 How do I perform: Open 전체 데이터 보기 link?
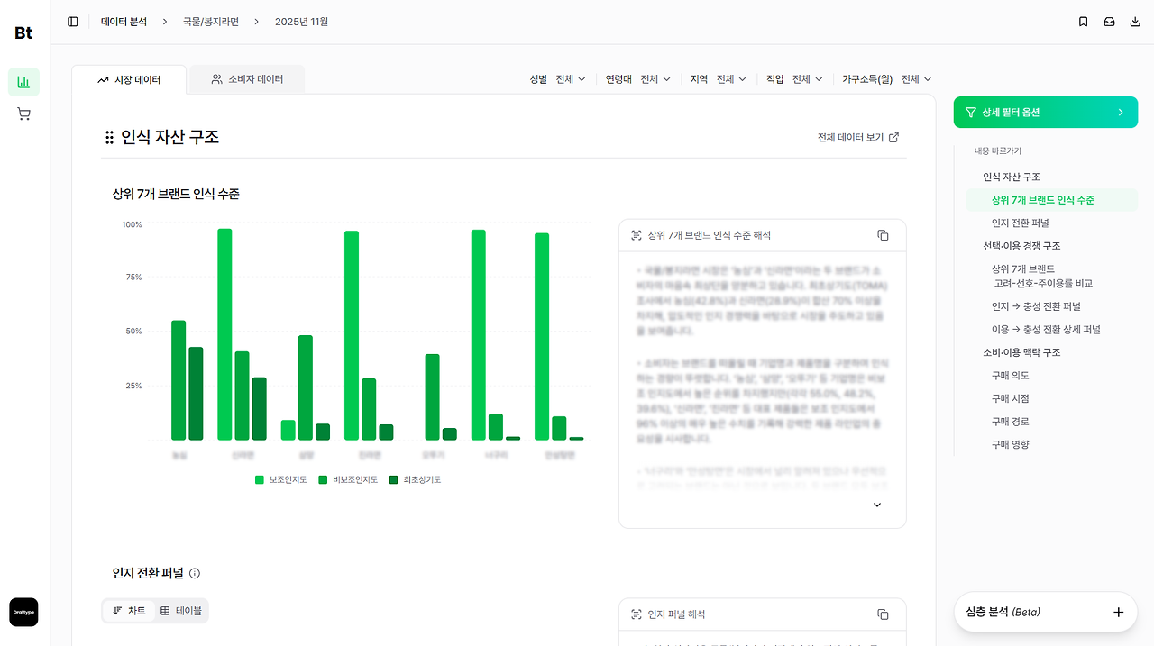858,138
